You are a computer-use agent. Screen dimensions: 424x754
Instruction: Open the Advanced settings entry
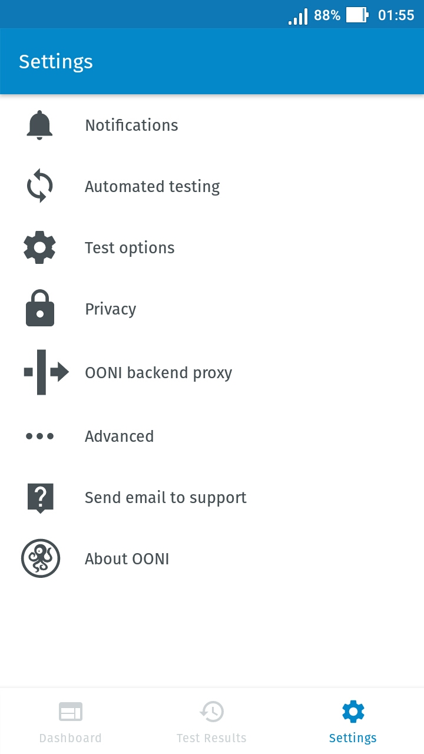point(119,436)
